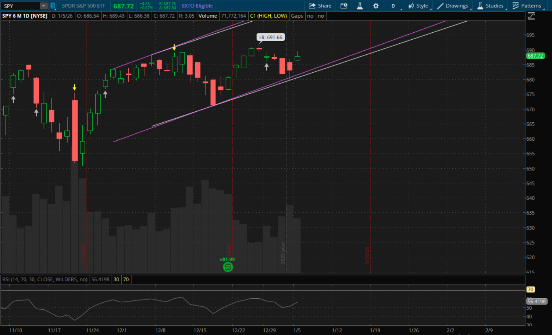The height and width of the screenshot is (335, 552).
Task: Open the SPY symbol dropdown arrow
Action: 43,6
